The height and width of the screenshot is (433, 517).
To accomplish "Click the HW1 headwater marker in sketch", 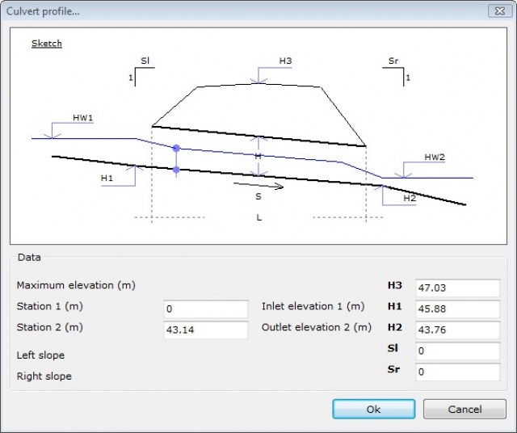I will click(82, 118).
